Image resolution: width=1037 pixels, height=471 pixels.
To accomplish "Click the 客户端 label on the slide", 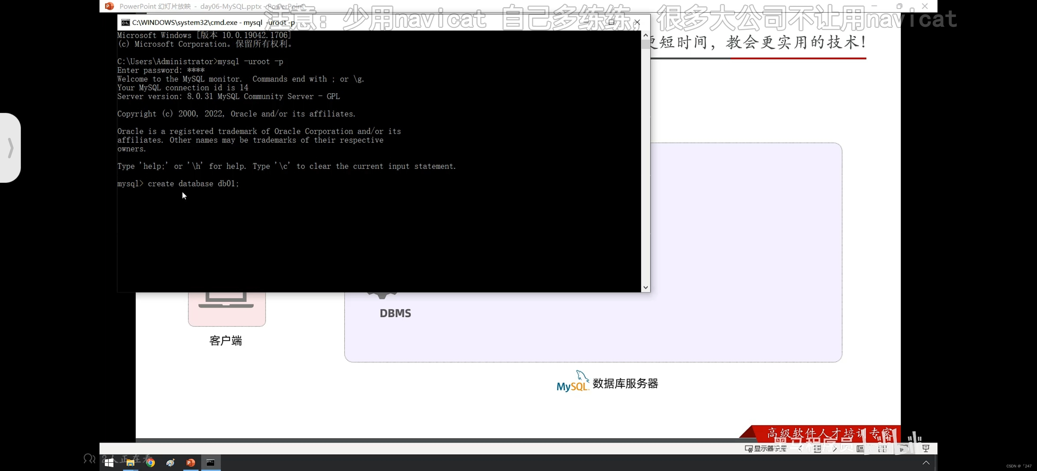I will (226, 341).
